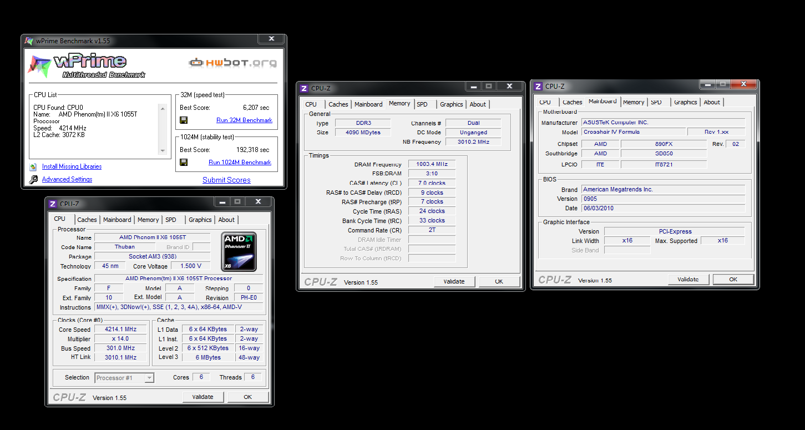Switch to Mainboard tab in CPU window
The width and height of the screenshot is (805, 430).
coord(117,220)
